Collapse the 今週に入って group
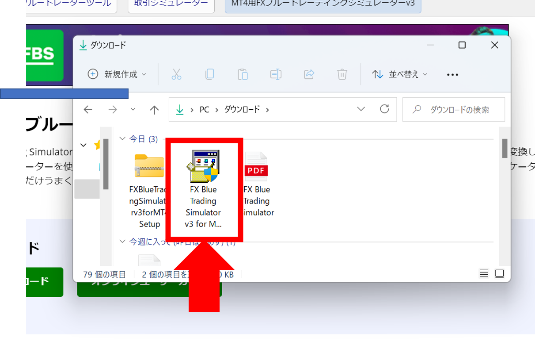Viewport: 535px width, 349px height. pos(122,242)
